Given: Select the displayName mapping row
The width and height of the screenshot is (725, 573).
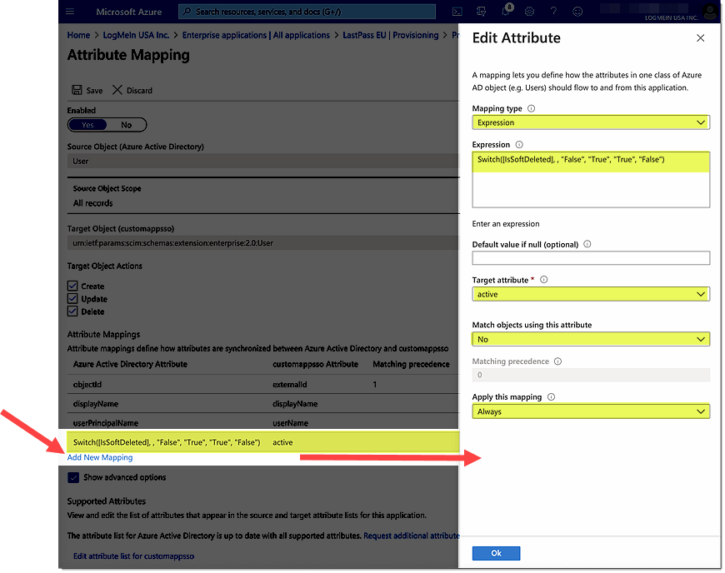Looking at the screenshot, I should (x=263, y=403).
